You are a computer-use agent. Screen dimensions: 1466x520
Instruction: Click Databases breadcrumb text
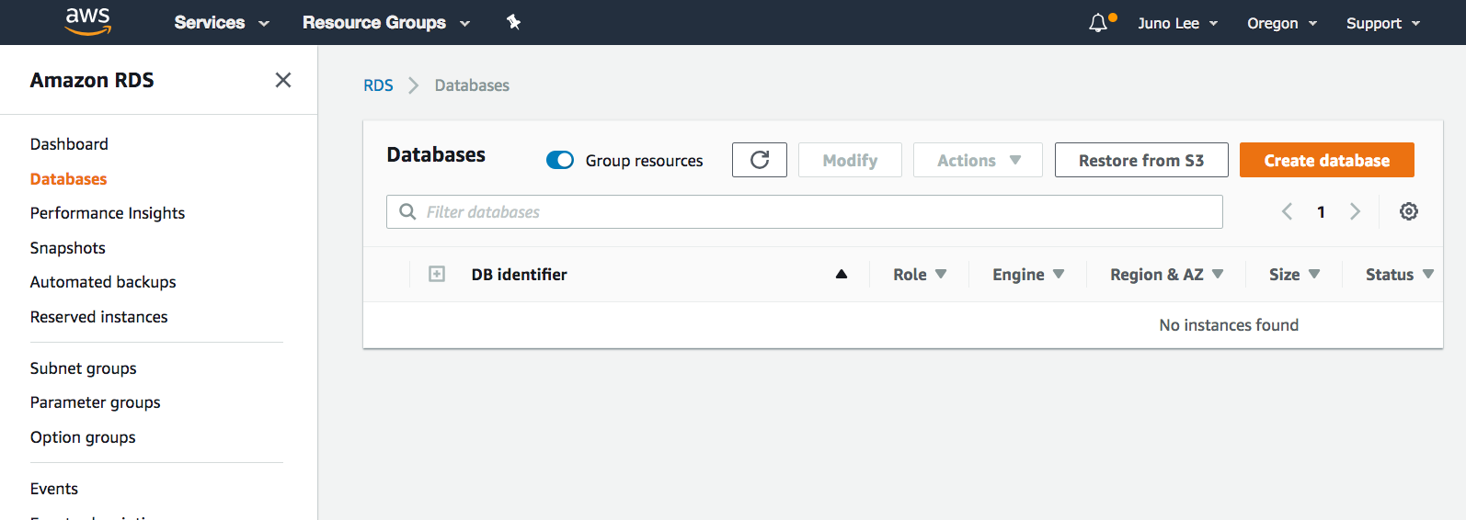click(x=472, y=85)
